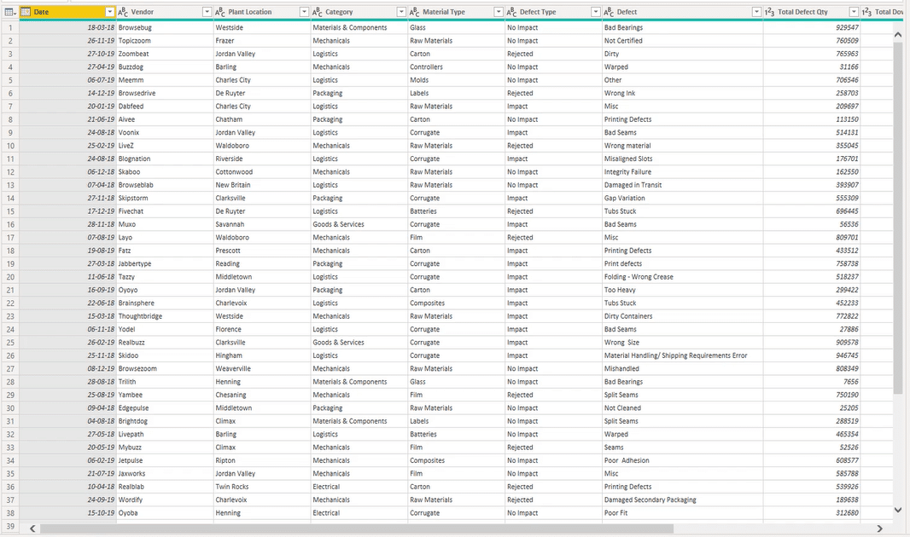Click the Wrong Ink defect cell
Viewport: 910px width, 537px height.
coord(683,93)
